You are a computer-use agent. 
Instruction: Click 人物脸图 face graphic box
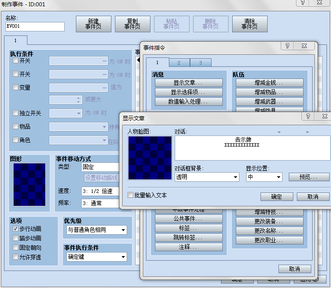pyautogui.click(x=150, y=158)
